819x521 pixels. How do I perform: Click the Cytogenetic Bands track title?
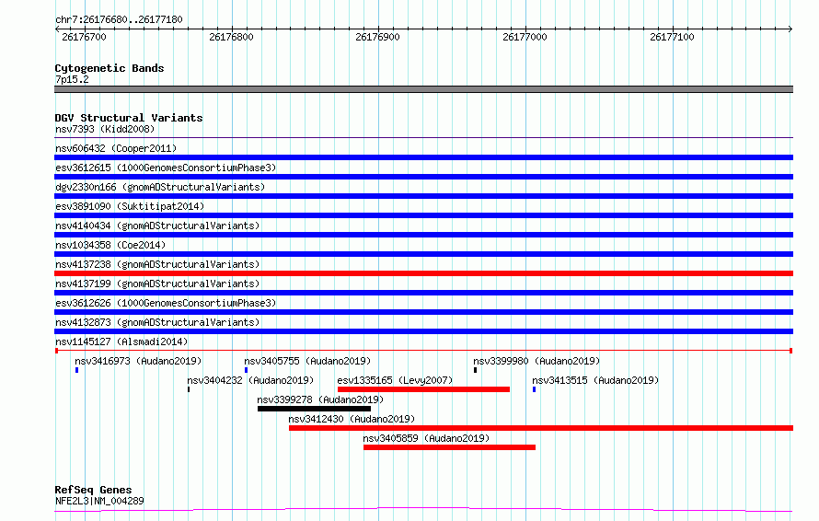(110, 68)
